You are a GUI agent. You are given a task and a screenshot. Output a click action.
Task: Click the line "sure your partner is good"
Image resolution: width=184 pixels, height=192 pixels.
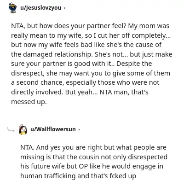pyautogui.click(x=81, y=64)
